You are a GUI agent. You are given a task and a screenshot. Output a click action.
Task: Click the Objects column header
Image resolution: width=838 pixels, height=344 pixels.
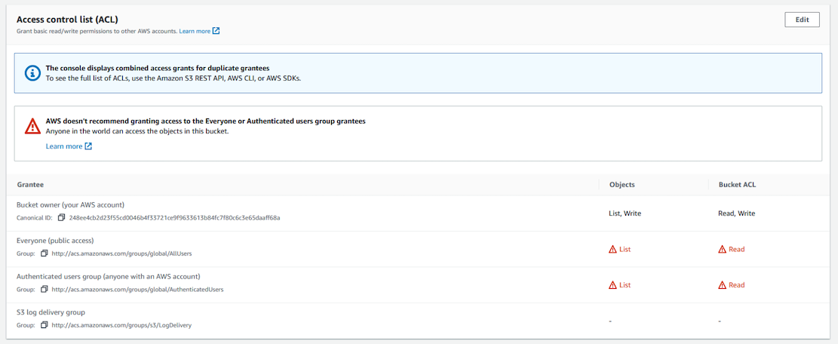click(x=622, y=184)
